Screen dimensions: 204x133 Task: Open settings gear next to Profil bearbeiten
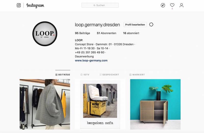point(151,24)
